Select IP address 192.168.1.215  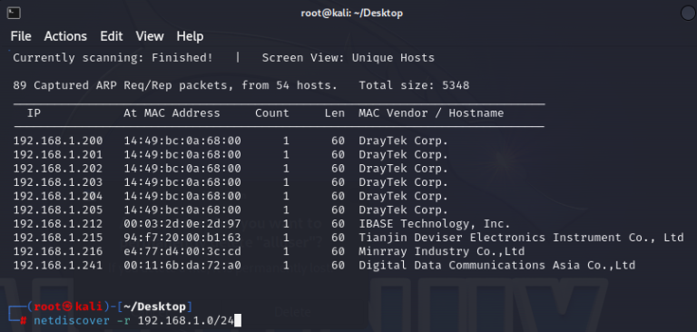[58, 238]
